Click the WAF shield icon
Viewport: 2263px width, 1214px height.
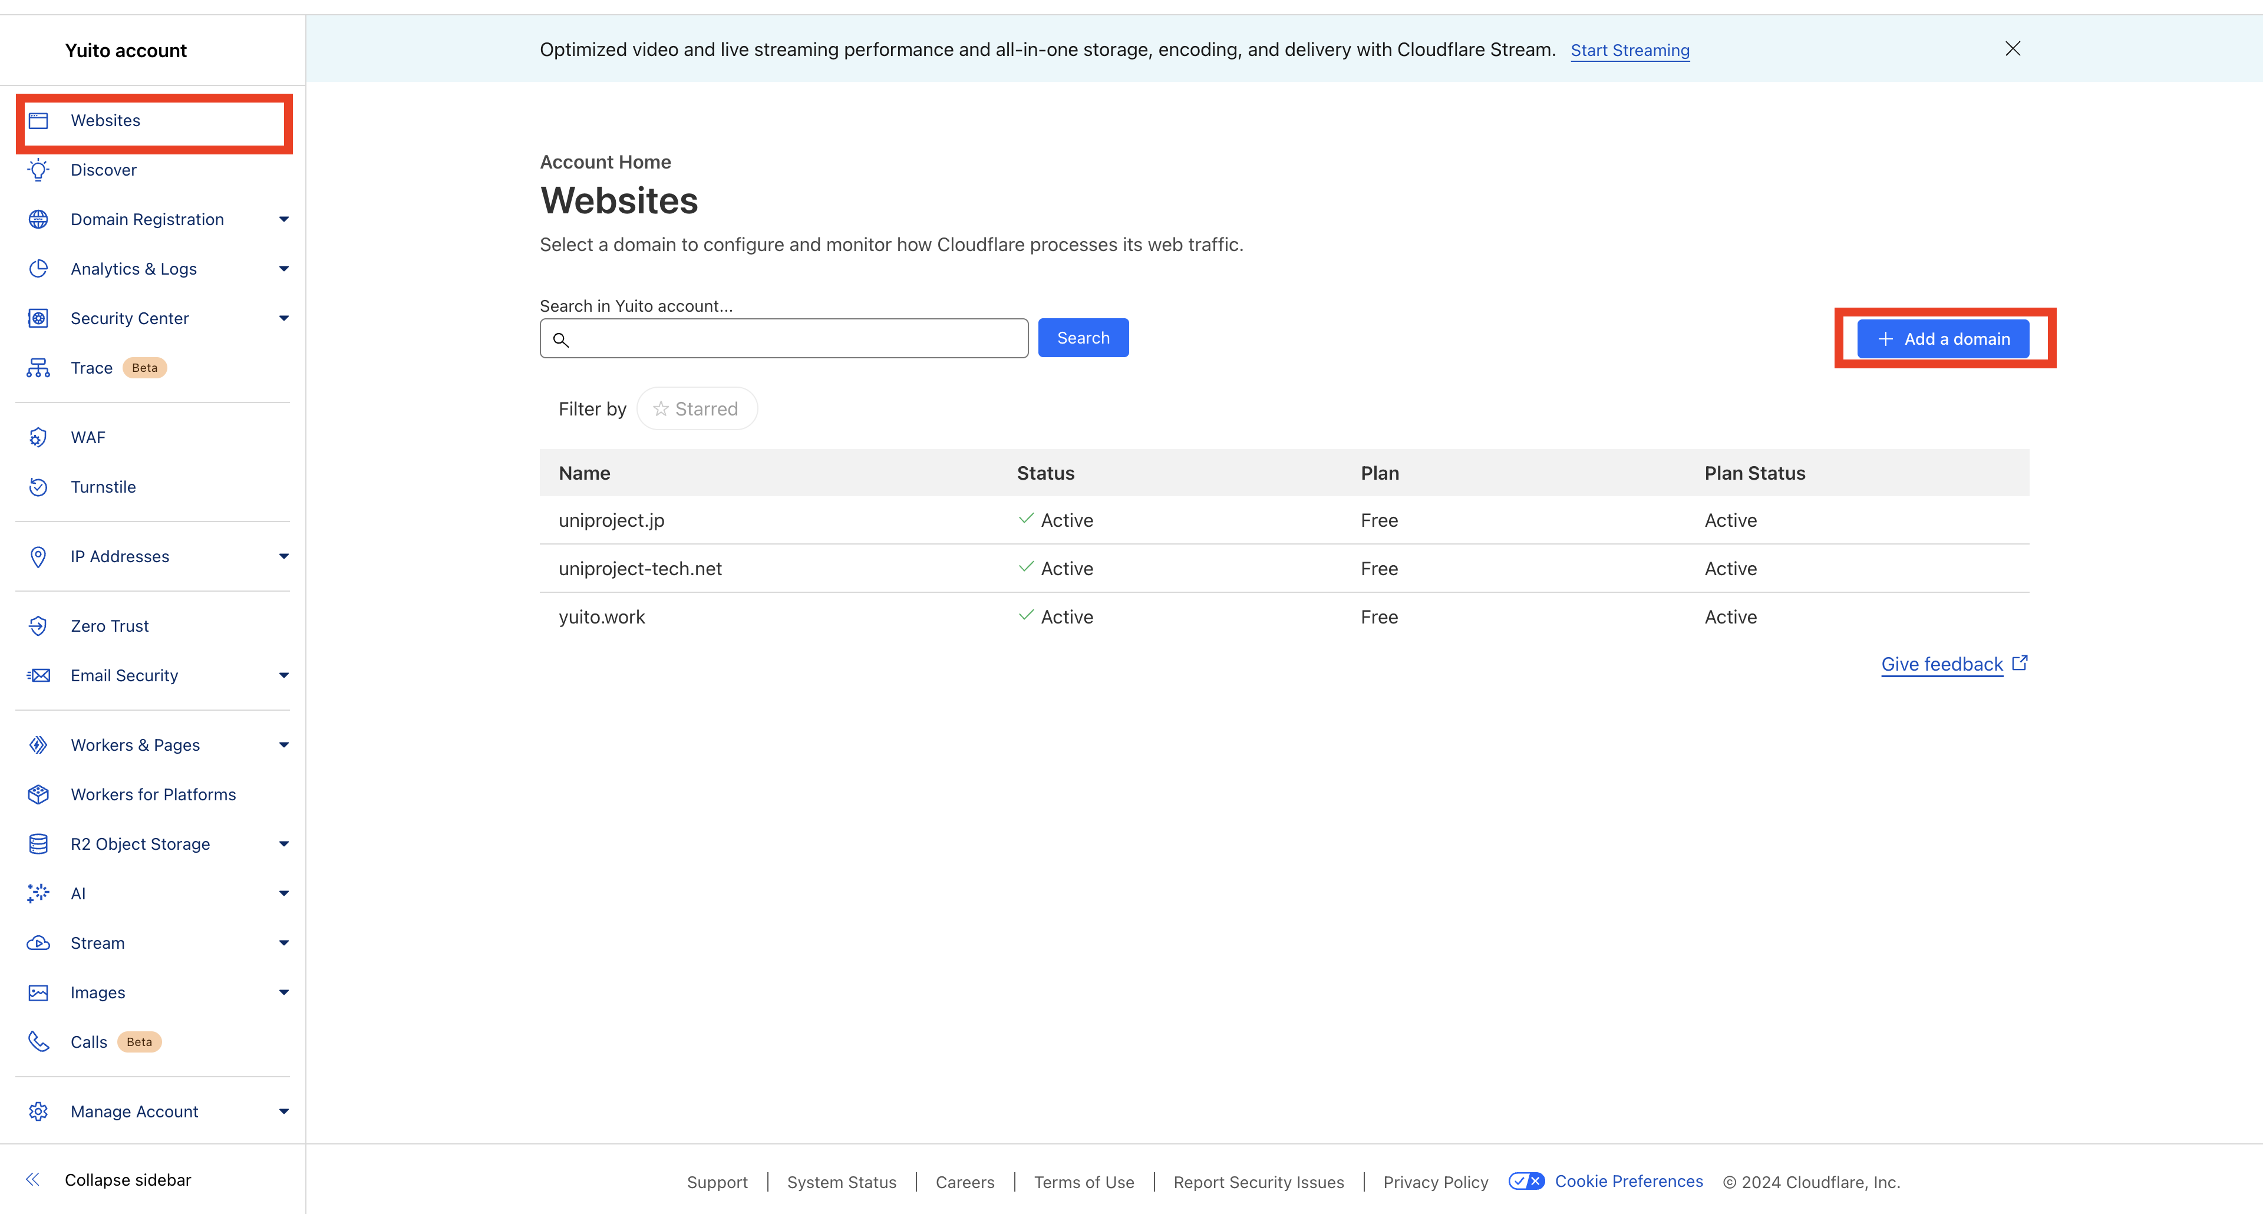(x=39, y=437)
